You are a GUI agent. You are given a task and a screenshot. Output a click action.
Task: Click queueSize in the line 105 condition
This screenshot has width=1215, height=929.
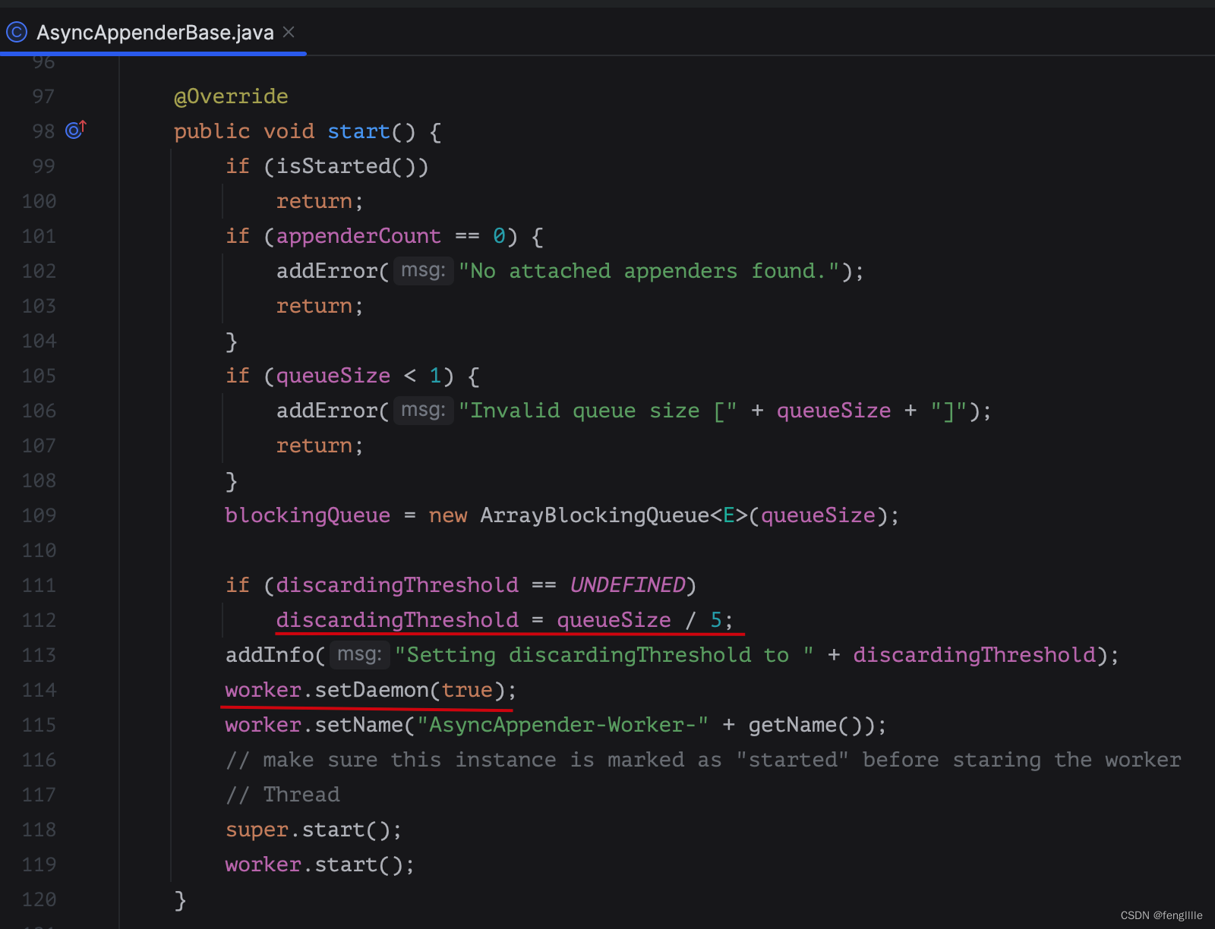(333, 376)
